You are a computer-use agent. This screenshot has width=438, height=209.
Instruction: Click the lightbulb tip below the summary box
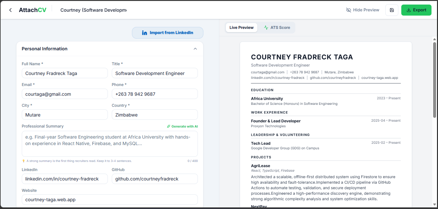[x=77, y=161]
